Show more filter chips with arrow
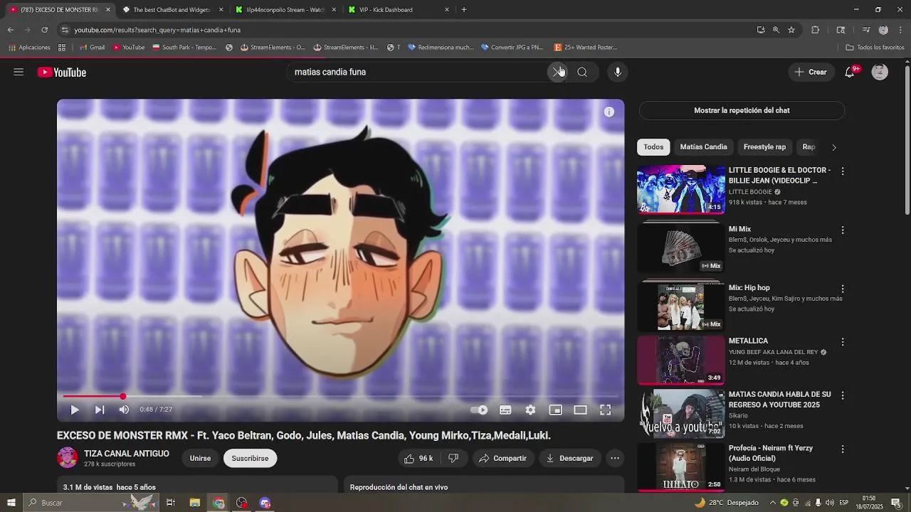Viewport: 911px width, 512px height. [834, 147]
